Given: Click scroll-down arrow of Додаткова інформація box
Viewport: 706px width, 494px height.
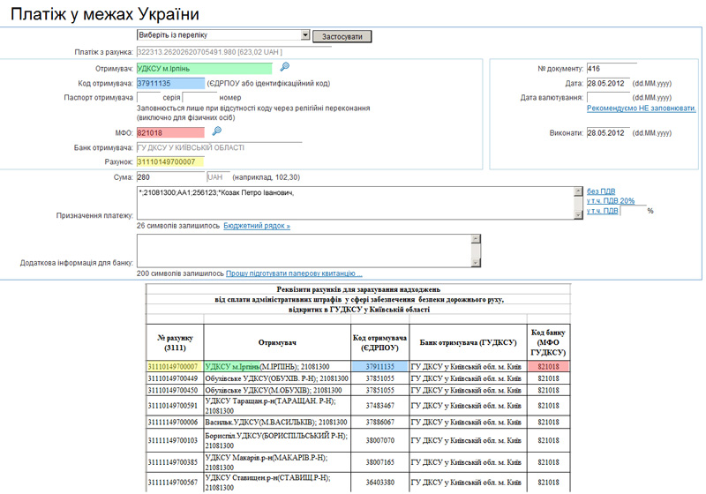Looking at the screenshot, I should [476, 262].
